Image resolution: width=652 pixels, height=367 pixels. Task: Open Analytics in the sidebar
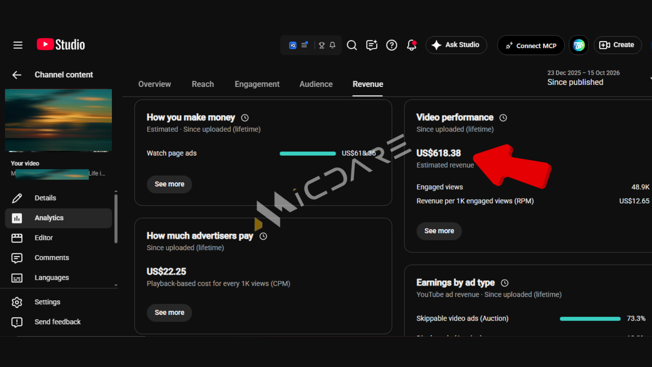pos(58,218)
